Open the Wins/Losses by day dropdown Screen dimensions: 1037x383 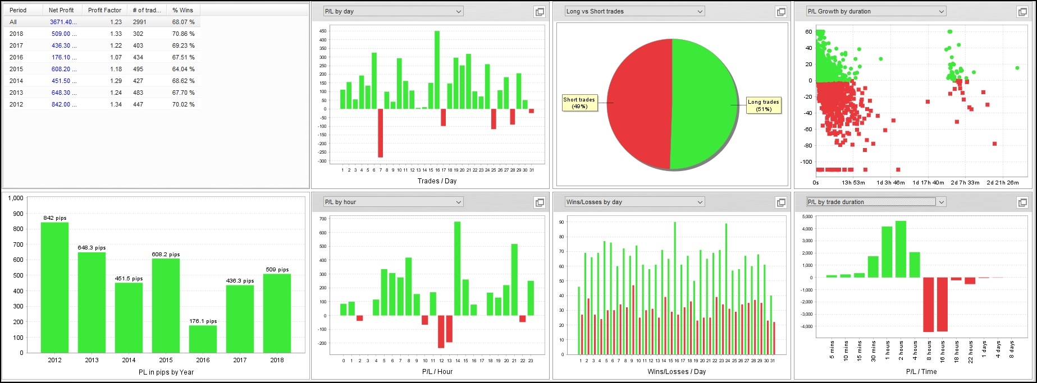pyautogui.click(x=700, y=202)
